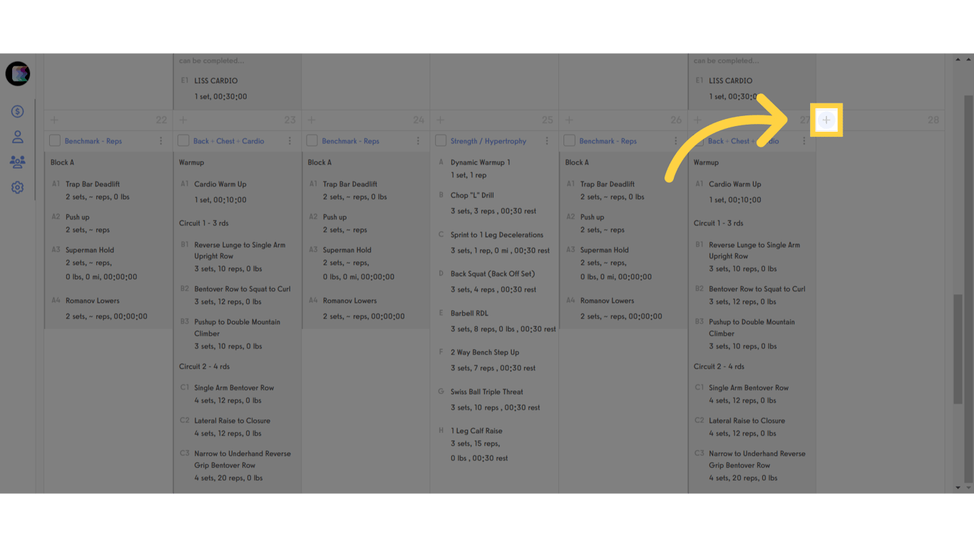Add a workout on day 23
974x547 pixels.
183,120
